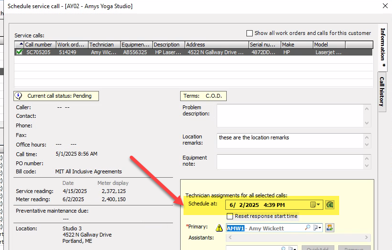This screenshot has height=250, width=392.
Task: Click the green clock icon beside Schedule at
Action: (330, 205)
